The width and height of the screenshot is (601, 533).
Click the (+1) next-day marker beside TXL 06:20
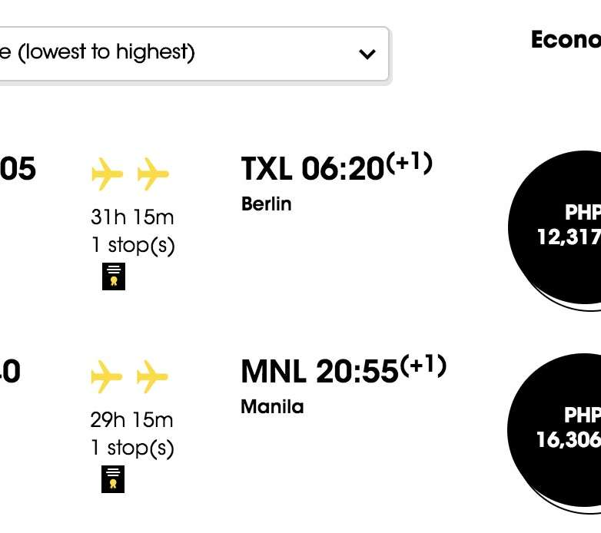[409, 163]
